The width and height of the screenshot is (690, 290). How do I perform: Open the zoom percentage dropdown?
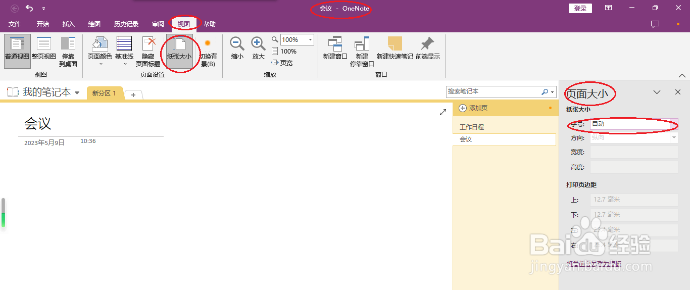(310, 39)
